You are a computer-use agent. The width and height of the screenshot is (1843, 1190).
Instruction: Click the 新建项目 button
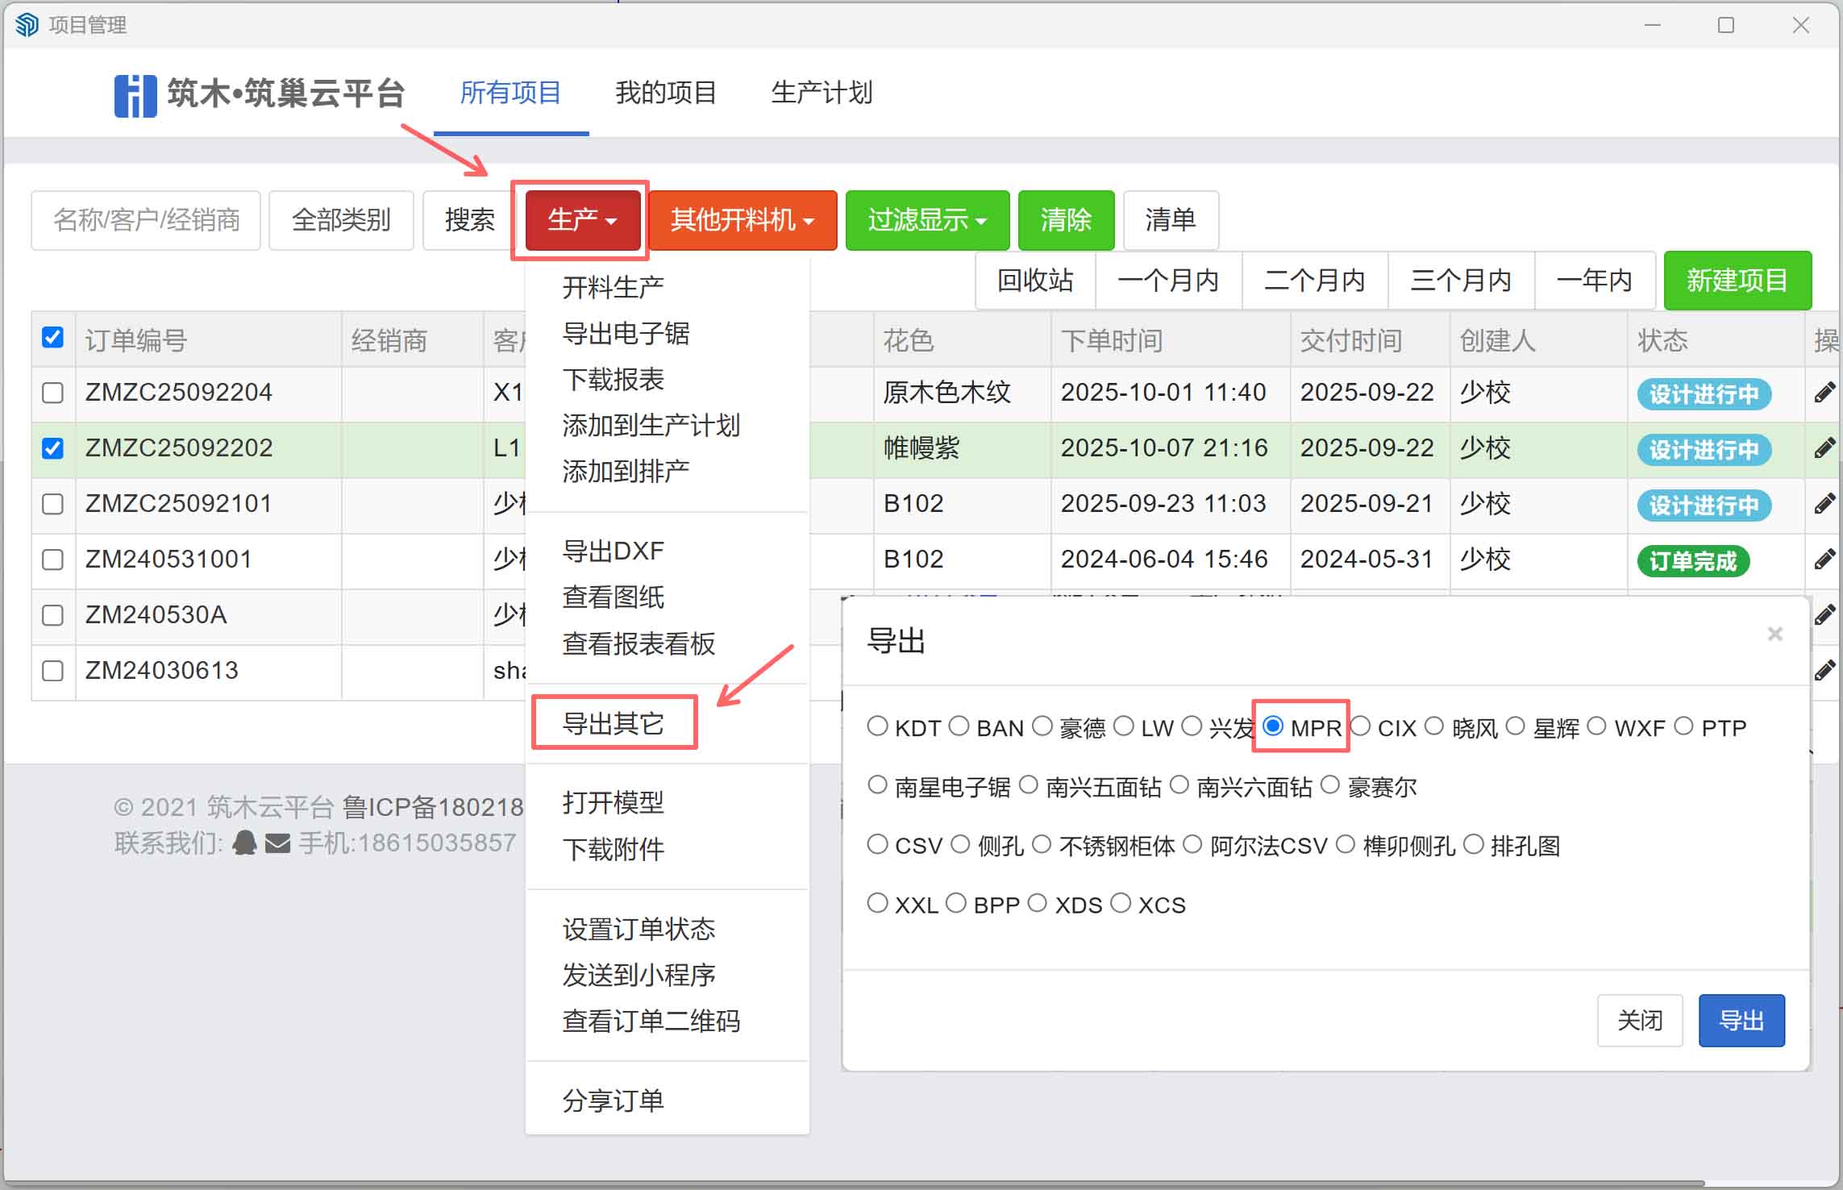(1737, 281)
